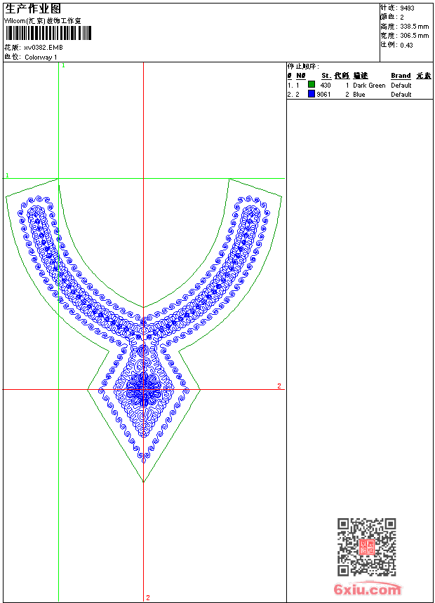Click the Colorway 1 label

coord(41,57)
